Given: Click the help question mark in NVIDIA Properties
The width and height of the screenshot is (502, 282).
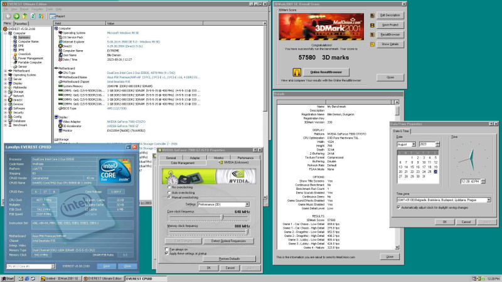Looking at the screenshot, I should click(x=255, y=150).
